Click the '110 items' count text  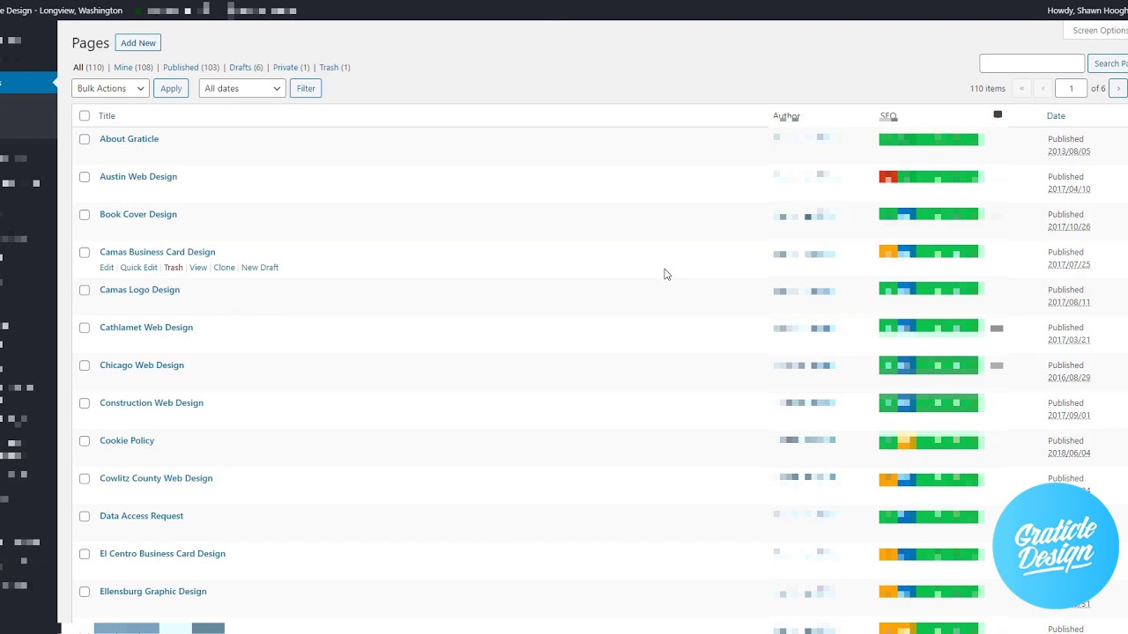coord(988,89)
